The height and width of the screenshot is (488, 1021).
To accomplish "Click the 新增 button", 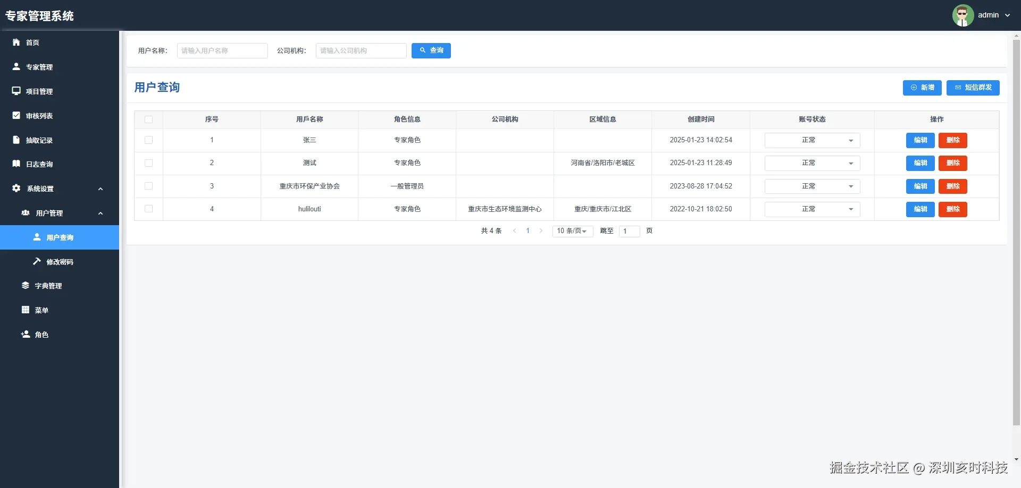I will pyautogui.click(x=922, y=88).
